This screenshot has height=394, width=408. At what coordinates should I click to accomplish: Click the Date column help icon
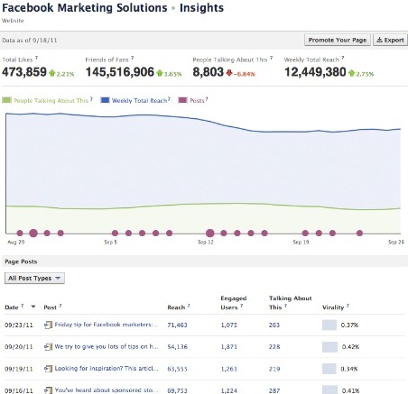pos(22,306)
